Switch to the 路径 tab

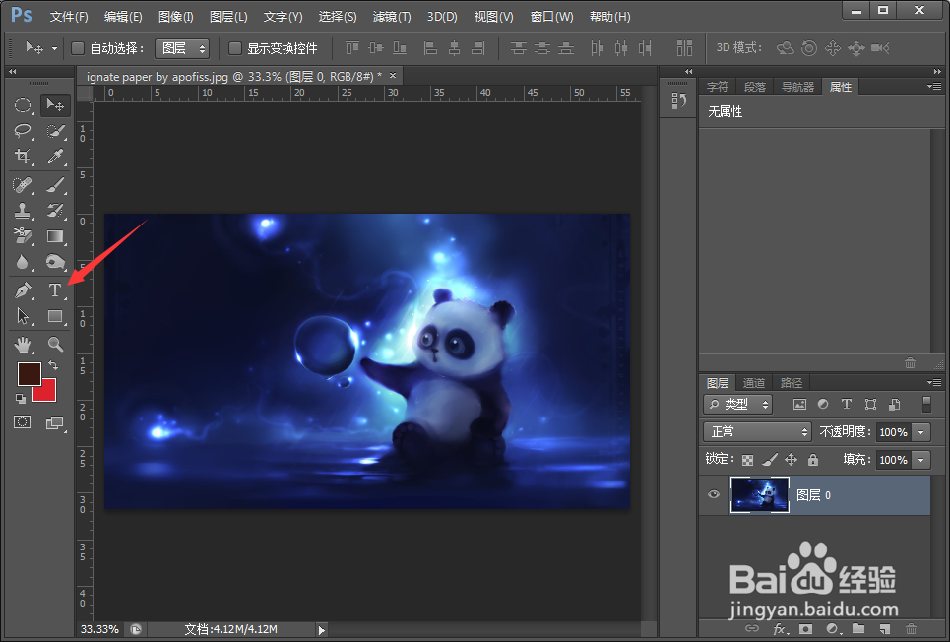pos(792,382)
